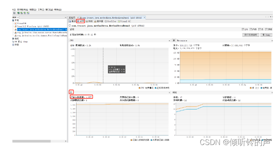Click the 执行垃圾回收 Perform GC button
Image resolution: width=277 pixels, height=150 pixels.
(x=251, y=35)
